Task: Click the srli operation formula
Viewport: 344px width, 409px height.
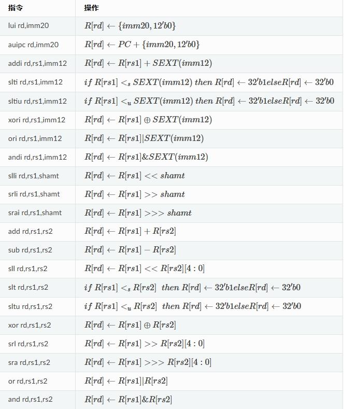Action: click(135, 194)
